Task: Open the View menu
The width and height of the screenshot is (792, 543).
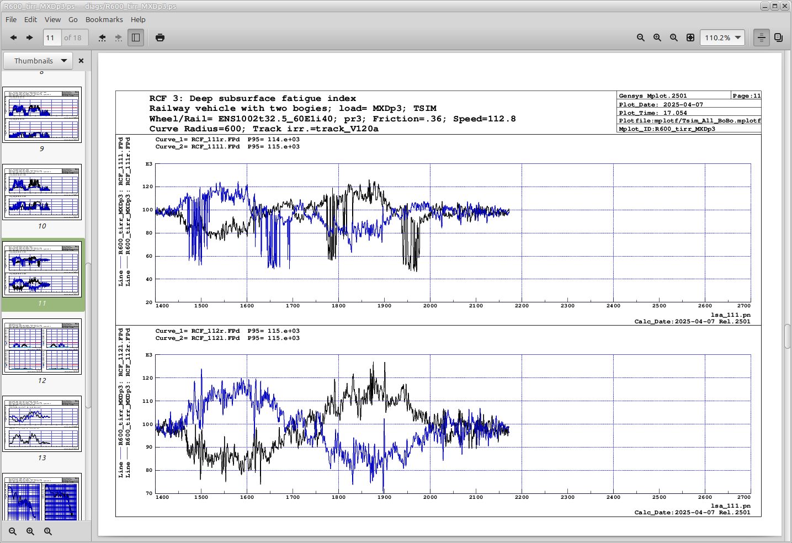Action: (53, 19)
